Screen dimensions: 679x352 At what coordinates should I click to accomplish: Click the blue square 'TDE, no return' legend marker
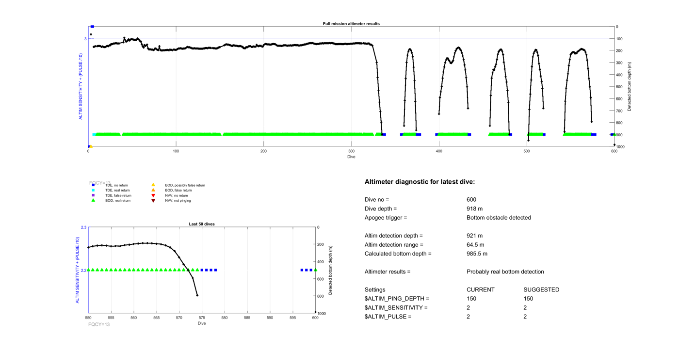click(93, 185)
